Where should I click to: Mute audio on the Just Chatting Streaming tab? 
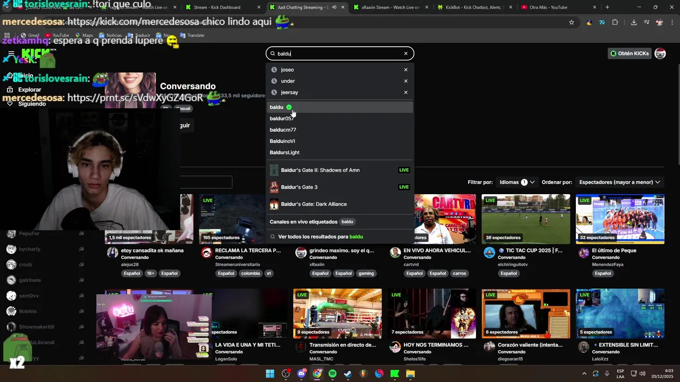click(334, 7)
